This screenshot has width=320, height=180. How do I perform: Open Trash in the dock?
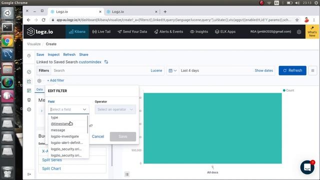[x=7, y=172]
